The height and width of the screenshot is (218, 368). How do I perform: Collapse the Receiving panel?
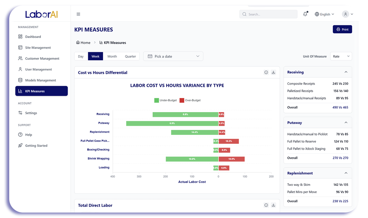pos(346,72)
